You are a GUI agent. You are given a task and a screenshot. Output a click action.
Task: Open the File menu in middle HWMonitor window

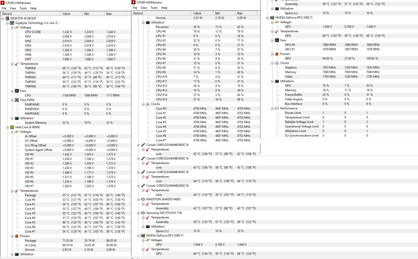[135, 8]
